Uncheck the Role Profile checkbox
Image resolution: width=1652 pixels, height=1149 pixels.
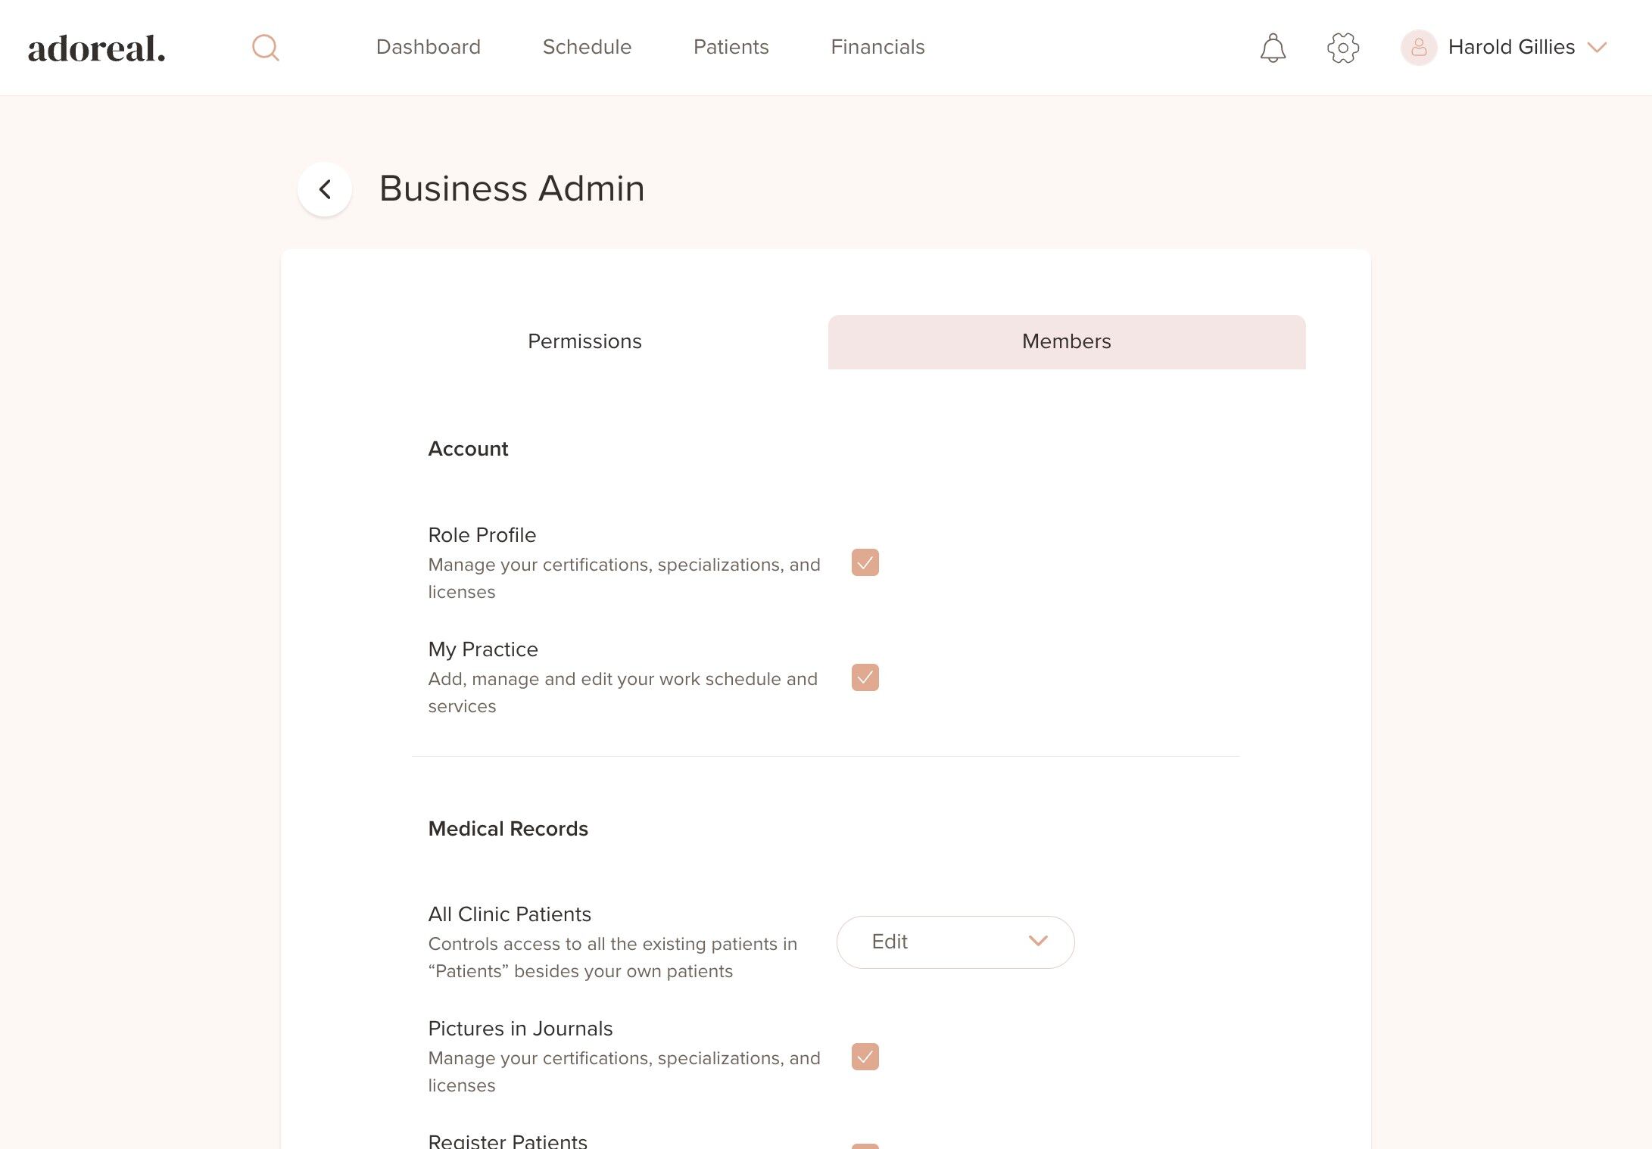[x=865, y=563]
